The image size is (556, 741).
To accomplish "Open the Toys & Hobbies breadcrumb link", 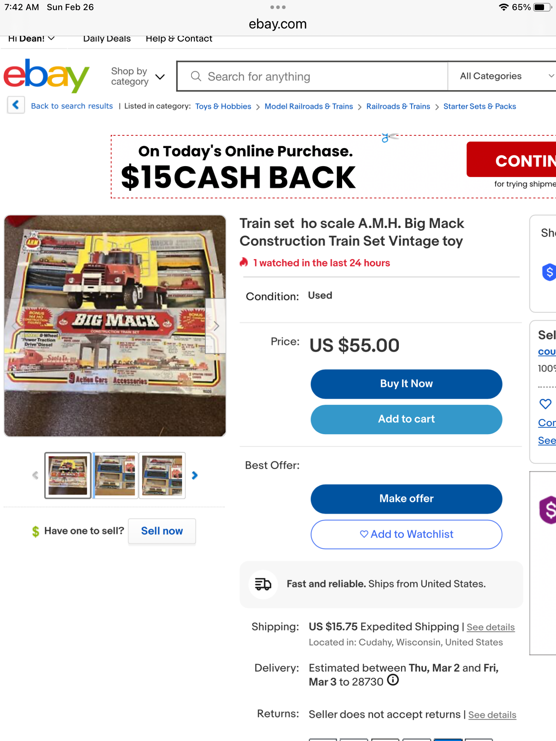I will pyautogui.click(x=223, y=106).
